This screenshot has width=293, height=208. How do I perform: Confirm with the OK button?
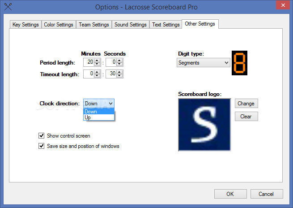[x=230, y=194]
